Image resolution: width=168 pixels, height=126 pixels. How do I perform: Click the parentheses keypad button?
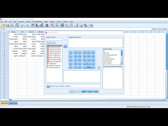click(80, 67)
